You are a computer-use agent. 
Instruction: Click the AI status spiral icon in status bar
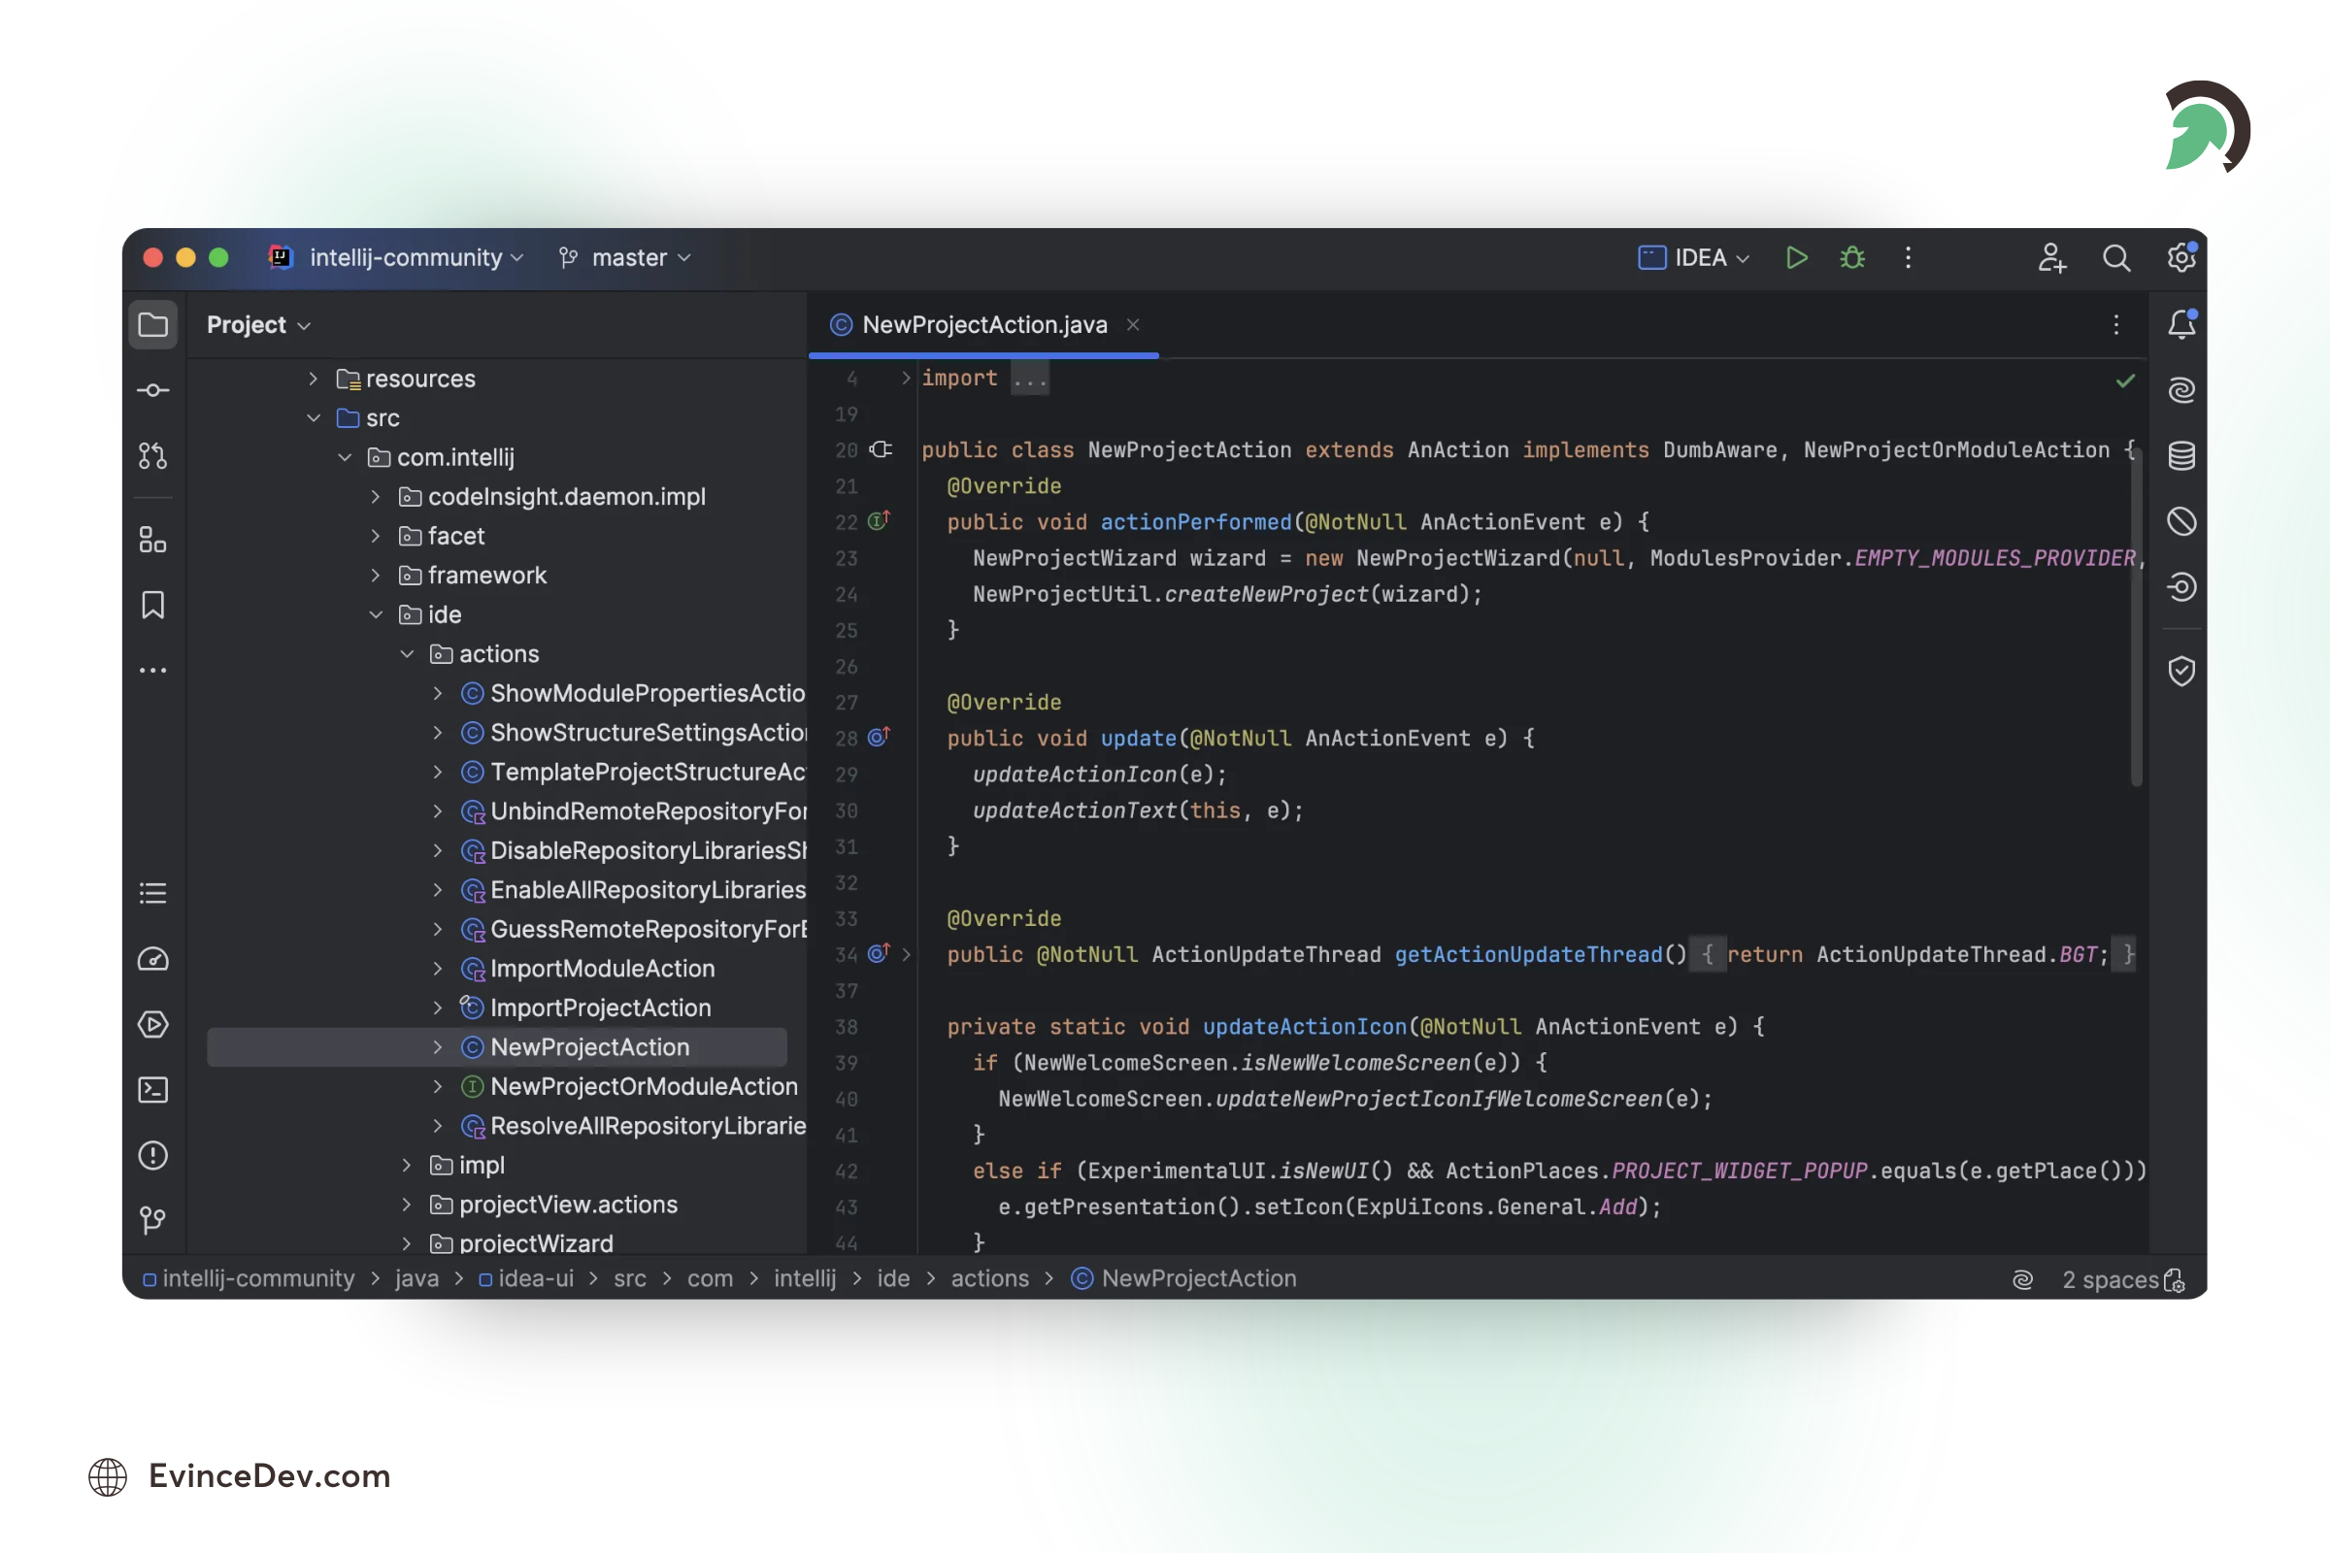coord(2023,1279)
